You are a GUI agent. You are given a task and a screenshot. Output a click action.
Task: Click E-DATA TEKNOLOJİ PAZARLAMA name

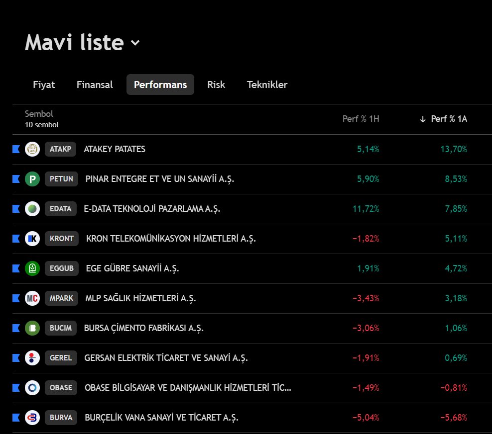click(x=152, y=209)
